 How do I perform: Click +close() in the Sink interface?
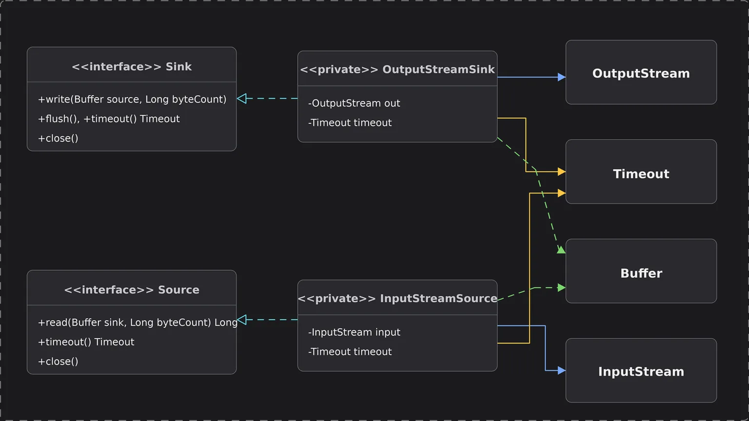click(58, 138)
